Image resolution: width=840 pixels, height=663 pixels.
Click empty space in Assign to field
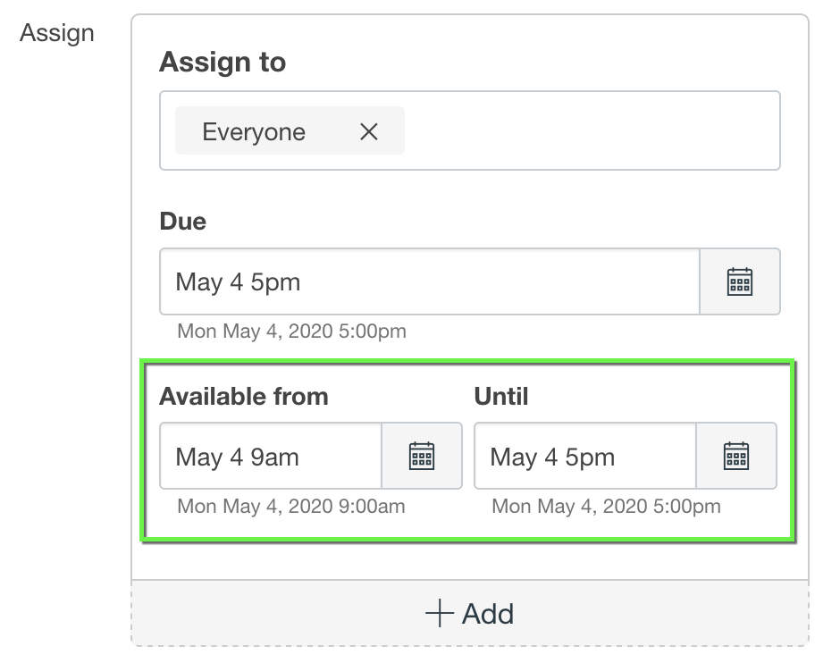click(x=590, y=131)
